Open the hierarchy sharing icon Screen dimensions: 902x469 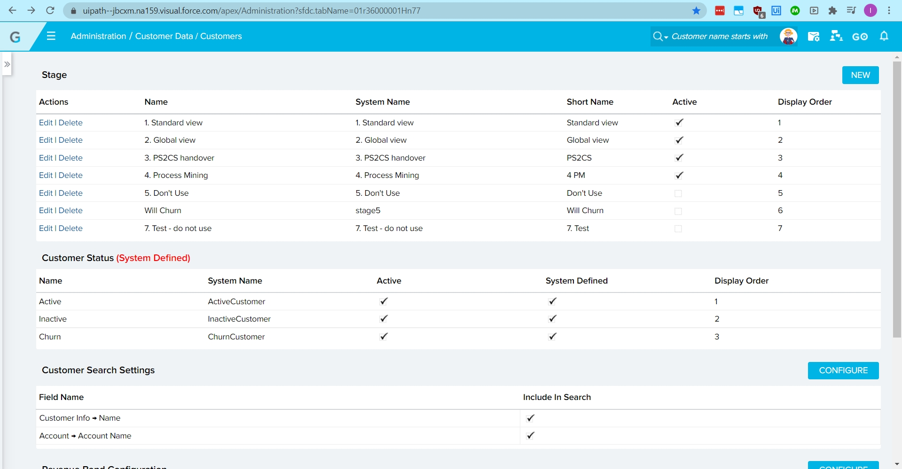(836, 36)
